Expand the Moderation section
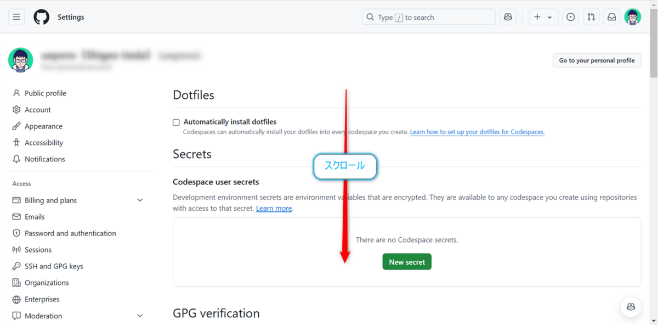Viewport: 658px width, 325px height. [140, 316]
